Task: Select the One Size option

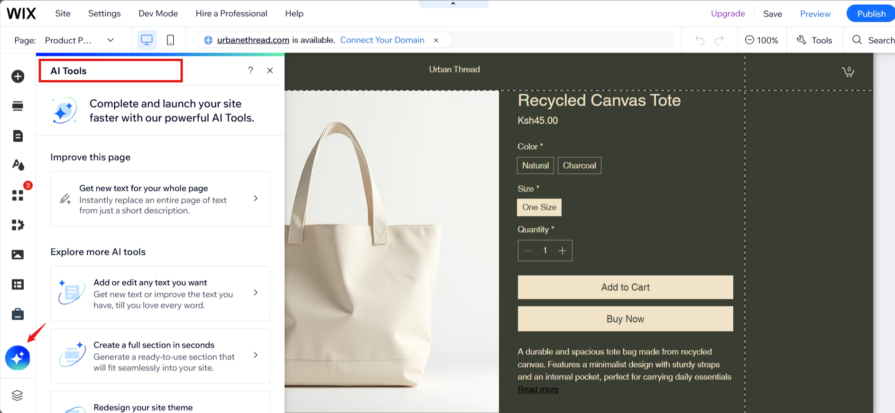Action: (539, 207)
